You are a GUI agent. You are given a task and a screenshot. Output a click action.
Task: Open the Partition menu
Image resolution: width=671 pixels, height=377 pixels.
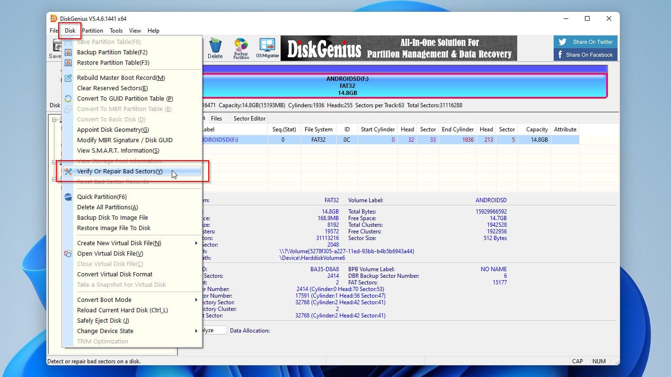click(92, 30)
